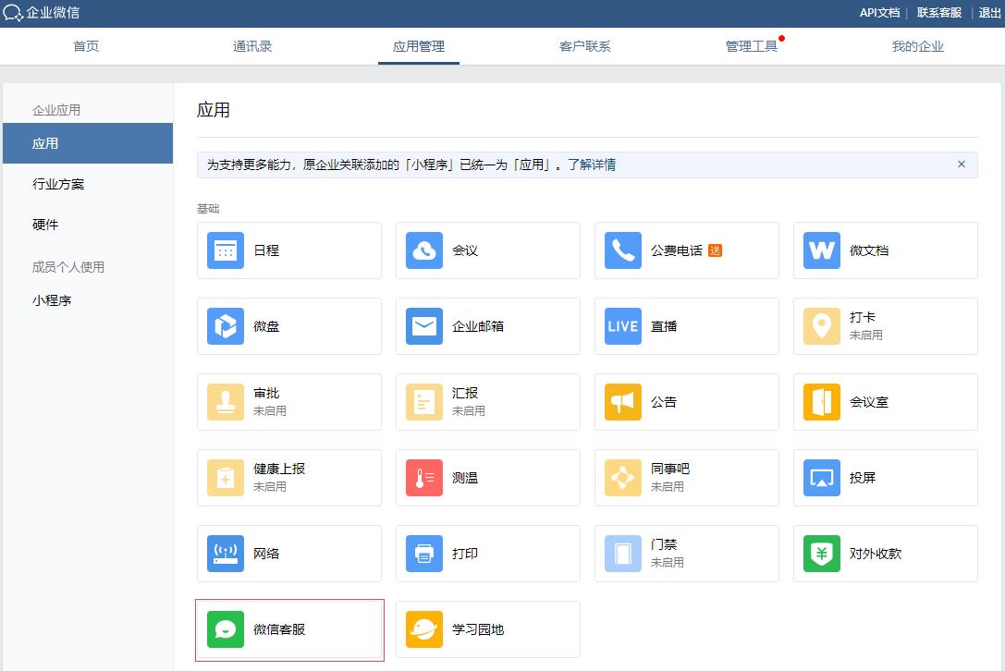
Task: Click the 测温 app name
Action: tap(465, 478)
